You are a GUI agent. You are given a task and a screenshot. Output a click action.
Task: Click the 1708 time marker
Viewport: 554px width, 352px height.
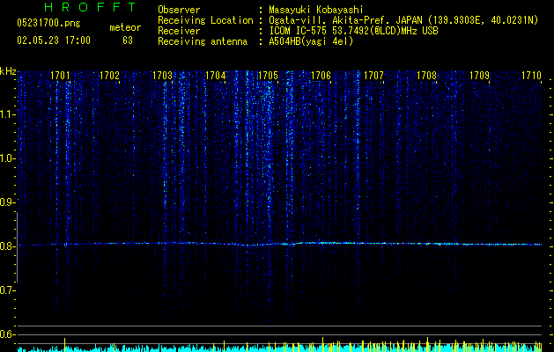(427, 76)
